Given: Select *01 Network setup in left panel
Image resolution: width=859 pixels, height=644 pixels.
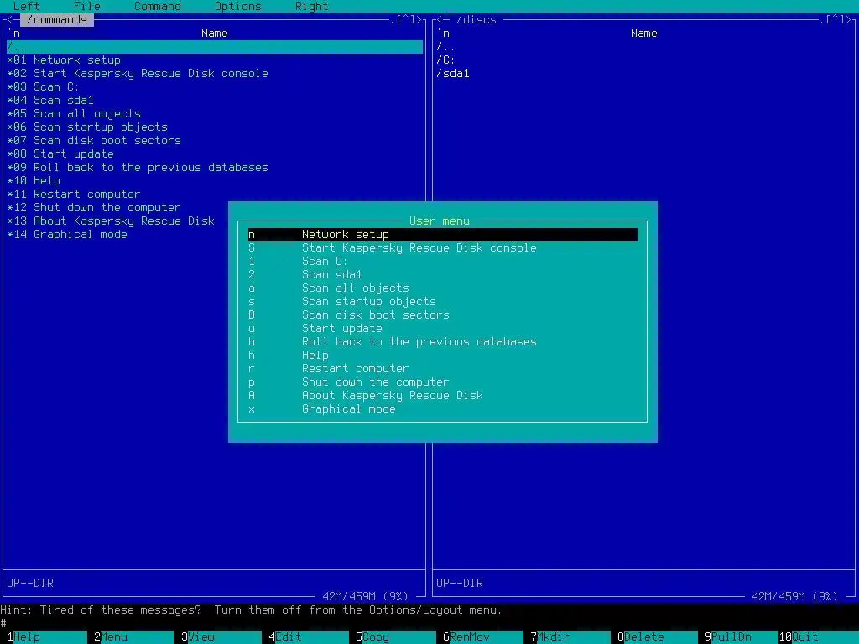Looking at the screenshot, I should coord(214,60).
